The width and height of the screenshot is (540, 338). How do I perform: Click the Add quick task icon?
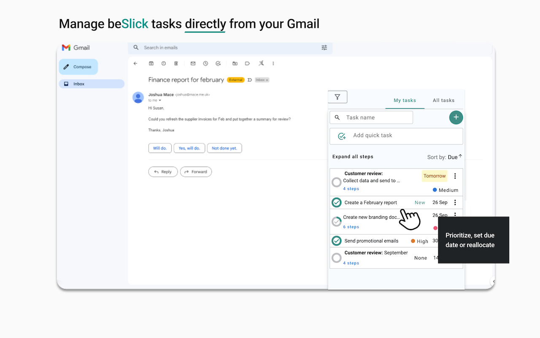pos(341,136)
